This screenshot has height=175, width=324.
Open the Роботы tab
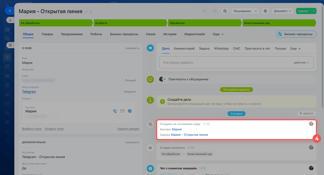(96, 34)
